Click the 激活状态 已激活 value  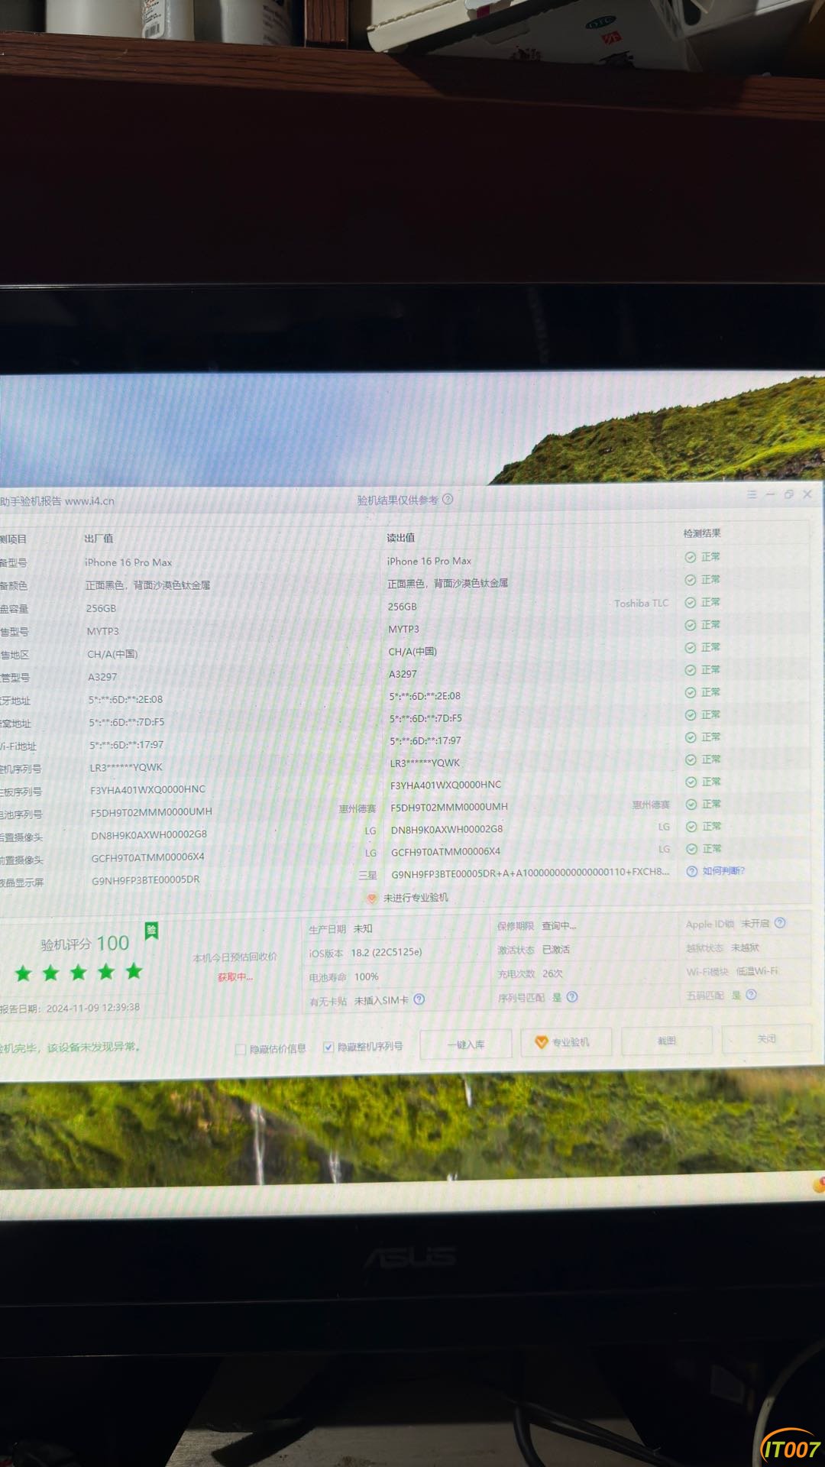pos(556,950)
